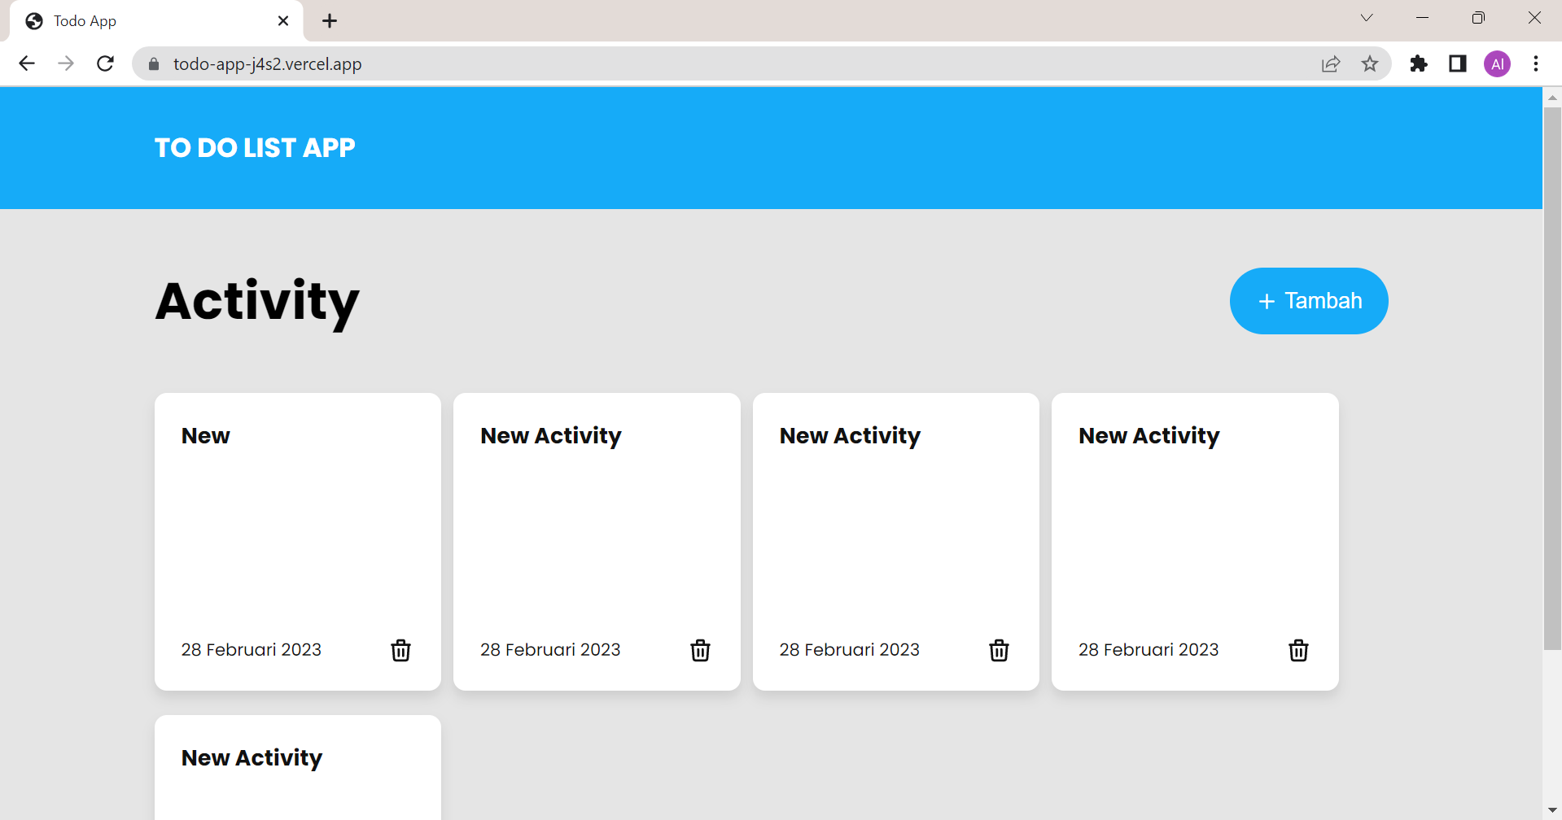This screenshot has width=1562, height=820.
Task: Click the TO DO LIST APP header title
Action: coord(255,148)
